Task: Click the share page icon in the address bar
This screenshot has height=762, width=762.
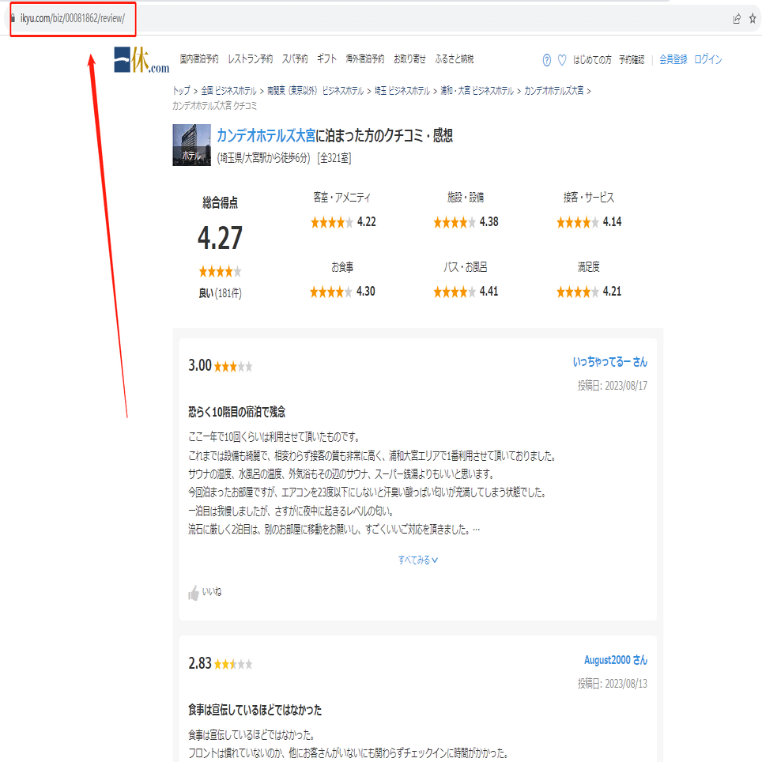Action: pyautogui.click(x=737, y=18)
